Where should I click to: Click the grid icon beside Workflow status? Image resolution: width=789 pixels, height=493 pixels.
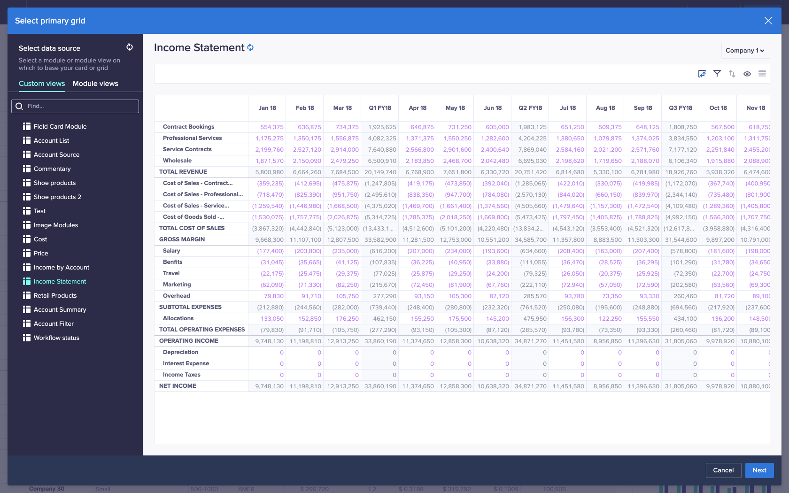(26, 338)
